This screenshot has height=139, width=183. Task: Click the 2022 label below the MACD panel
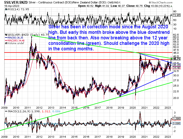click(x=156, y=137)
